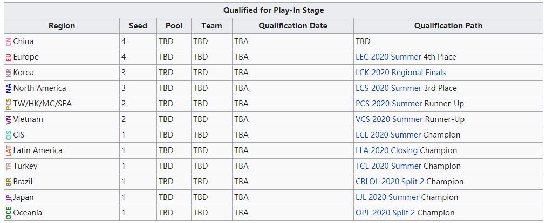This screenshot has height=223, width=546.
Task: Click the JP region icon beside Japan
Action: 8,197
